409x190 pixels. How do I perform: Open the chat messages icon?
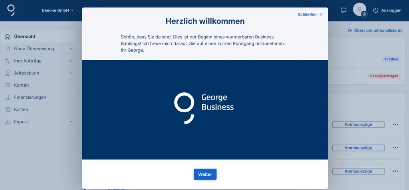tap(343, 10)
